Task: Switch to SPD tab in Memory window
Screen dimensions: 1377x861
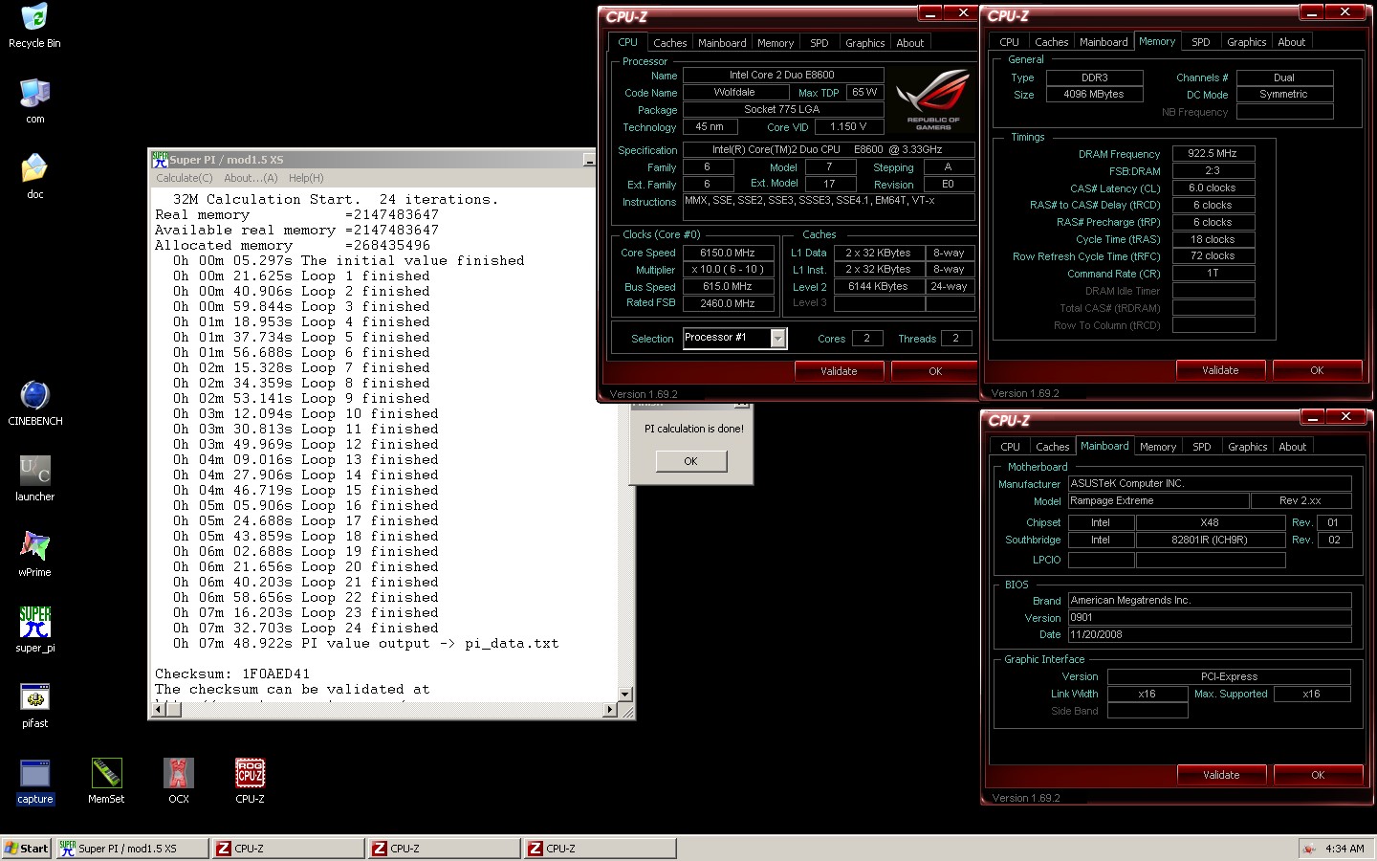Action: [1201, 42]
